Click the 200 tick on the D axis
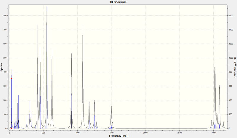 point(230,114)
